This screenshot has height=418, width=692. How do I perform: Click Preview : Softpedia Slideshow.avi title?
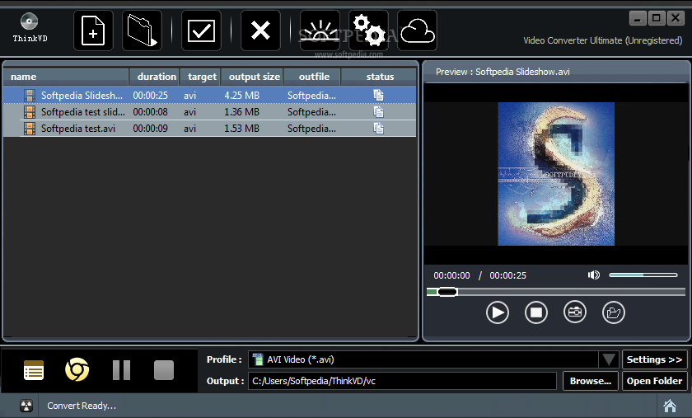(503, 72)
